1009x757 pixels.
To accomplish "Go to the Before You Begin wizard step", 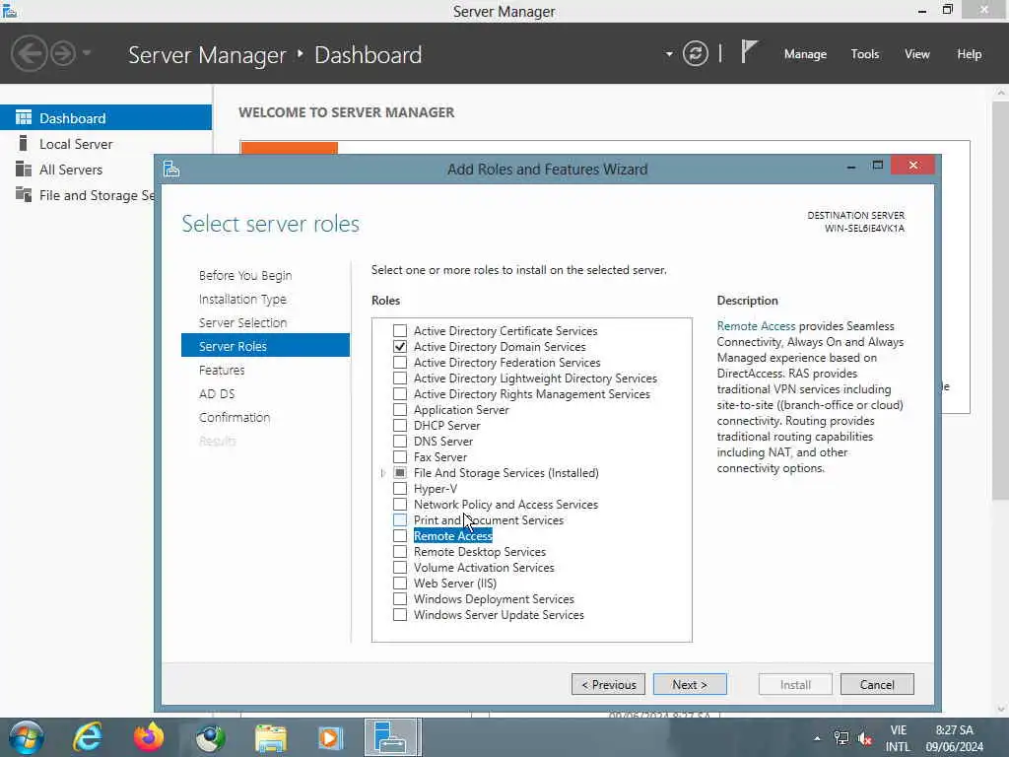I will (245, 276).
